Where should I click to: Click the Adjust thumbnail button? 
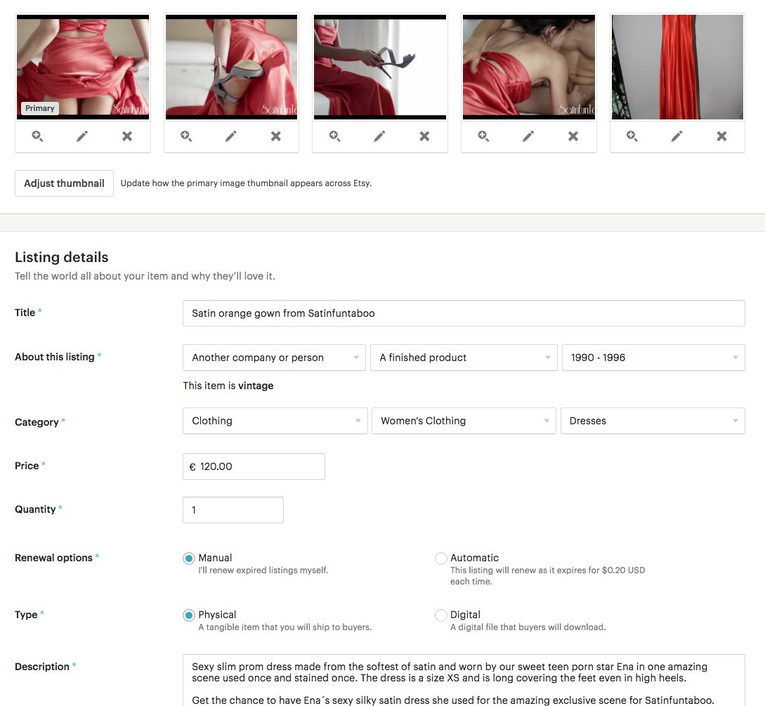[64, 183]
